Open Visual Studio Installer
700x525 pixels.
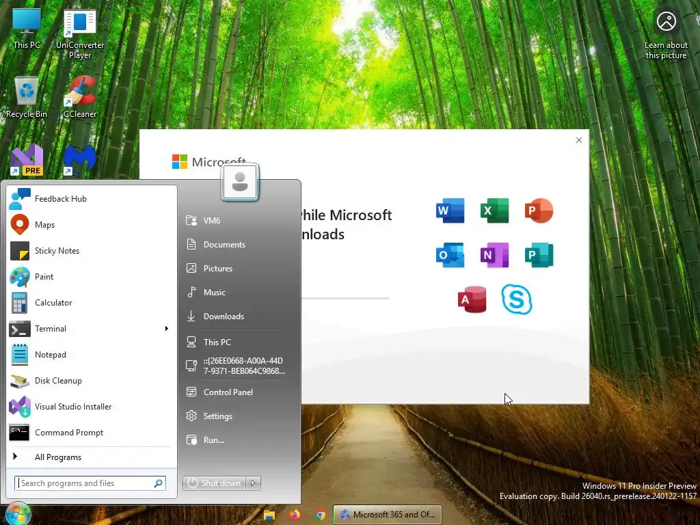(x=92, y=407)
